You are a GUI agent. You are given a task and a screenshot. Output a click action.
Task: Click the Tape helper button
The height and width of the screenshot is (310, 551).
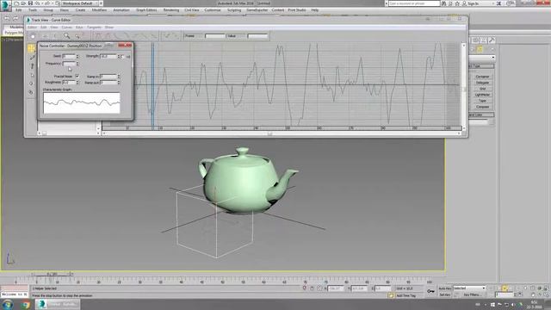[x=482, y=101]
